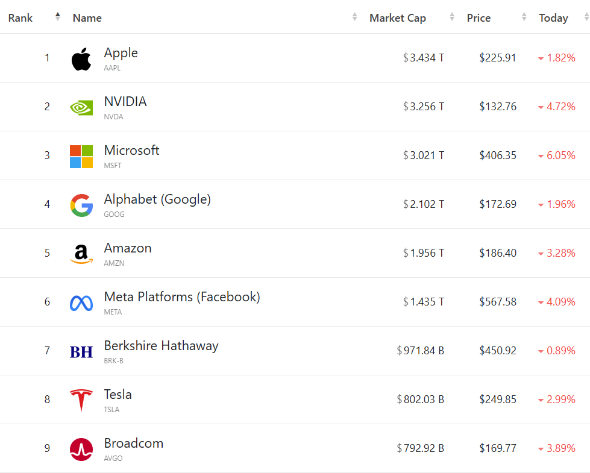Image resolution: width=590 pixels, height=473 pixels.
Task: Click the Google logo icon
Action: [x=81, y=205]
